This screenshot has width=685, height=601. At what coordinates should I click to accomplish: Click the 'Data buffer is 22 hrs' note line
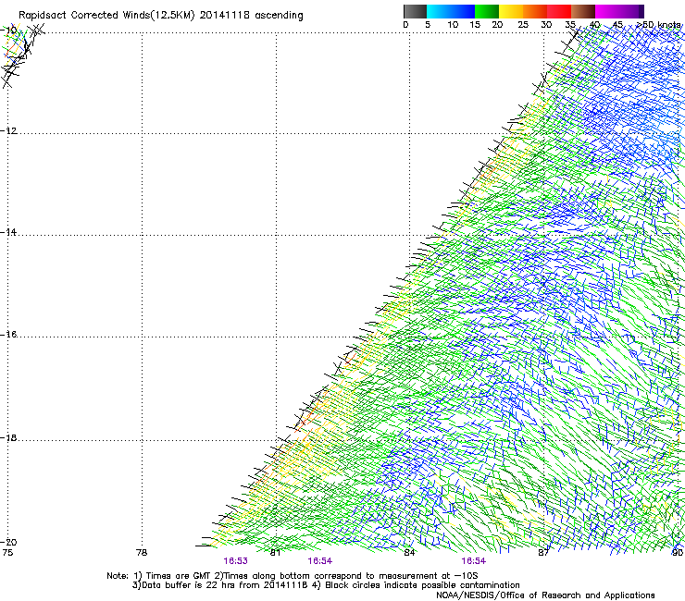pyautogui.click(x=326, y=585)
